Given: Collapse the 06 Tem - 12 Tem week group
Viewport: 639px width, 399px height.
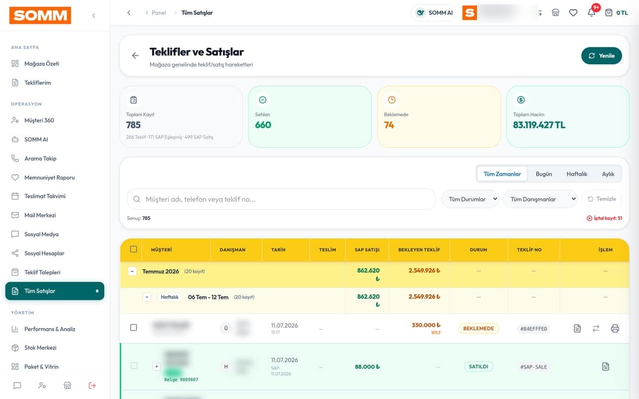Looking at the screenshot, I should click(147, 297).
